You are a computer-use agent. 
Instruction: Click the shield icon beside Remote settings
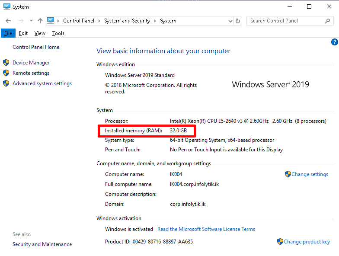[x=6, y=73]
